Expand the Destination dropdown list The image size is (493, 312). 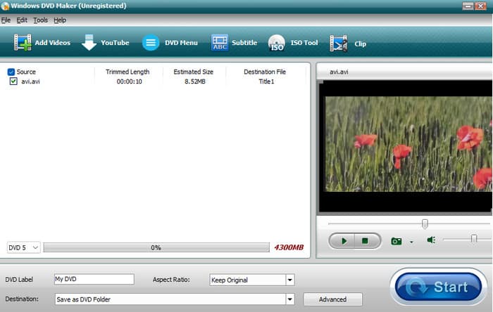pyautogui.click(x=289, y=299)
